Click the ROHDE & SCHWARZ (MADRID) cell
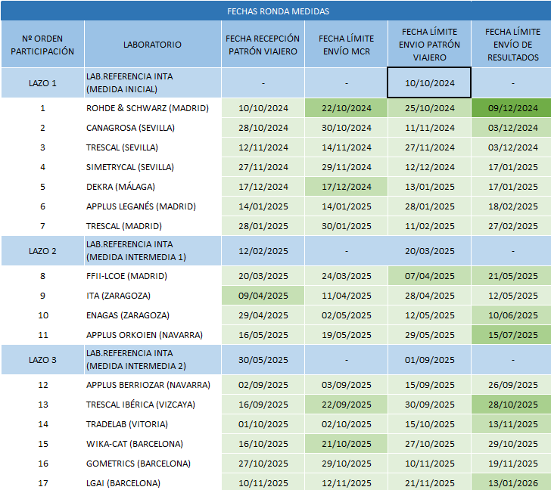This screenshot has width=551, height=490. tap(152, 108)
